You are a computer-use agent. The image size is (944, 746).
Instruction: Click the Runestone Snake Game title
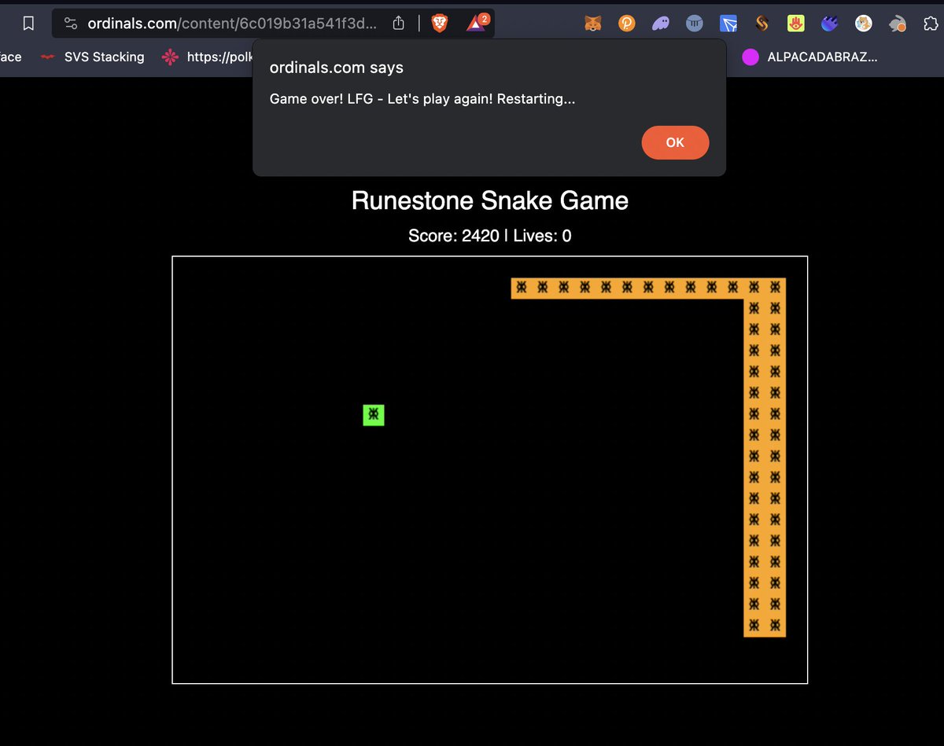pyautogui.click(x=490, y=200)
